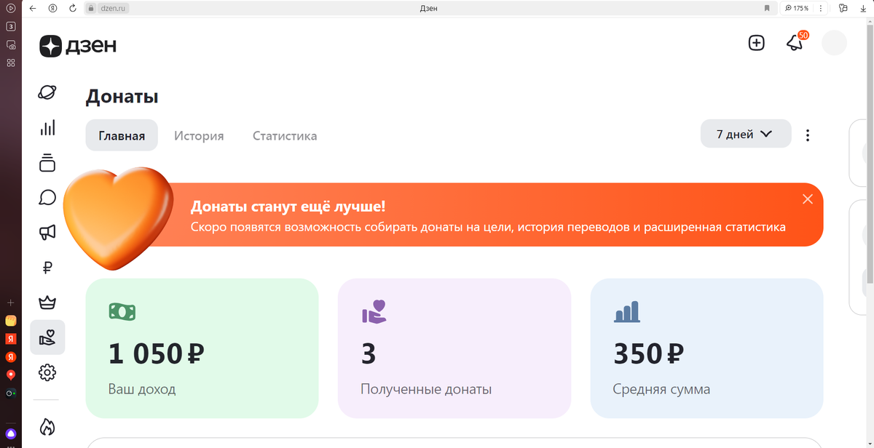This screenshot has height=448, width=874.
Task: Create new content via plus icon
Action: pos(756,43)
